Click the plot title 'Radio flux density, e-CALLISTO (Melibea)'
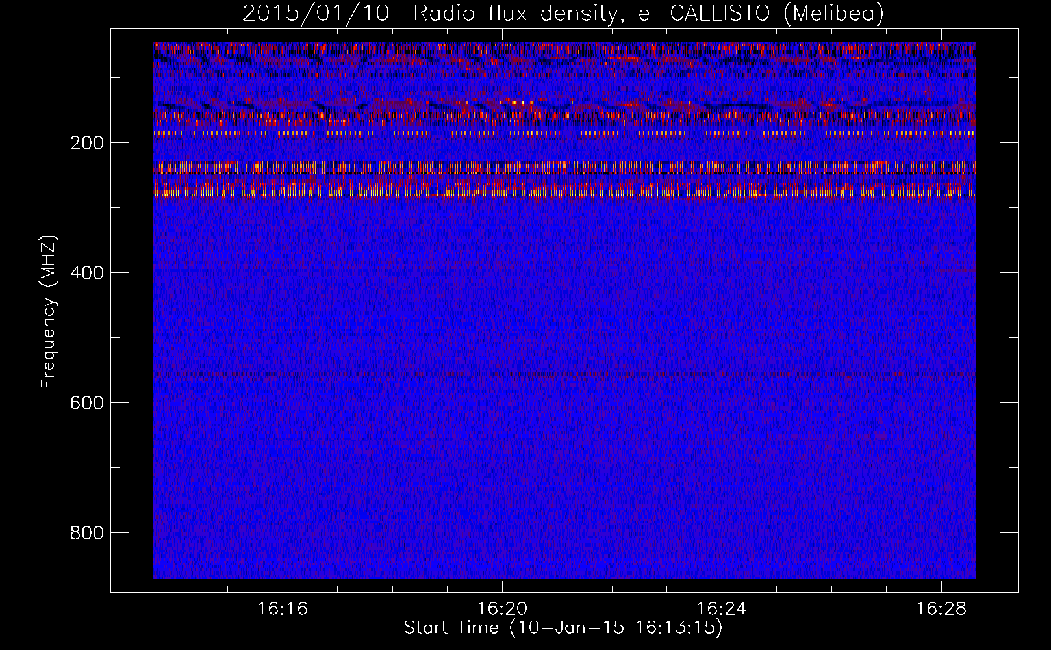 click(649, 14)
